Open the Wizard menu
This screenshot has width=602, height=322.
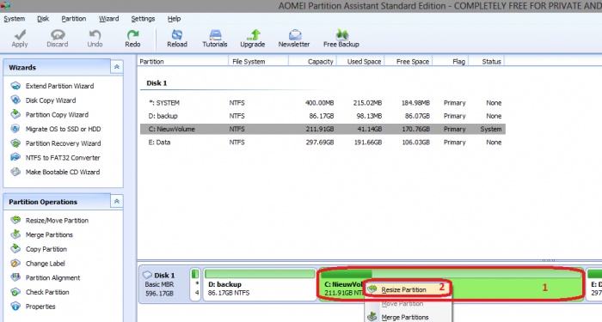pos(108,18)
